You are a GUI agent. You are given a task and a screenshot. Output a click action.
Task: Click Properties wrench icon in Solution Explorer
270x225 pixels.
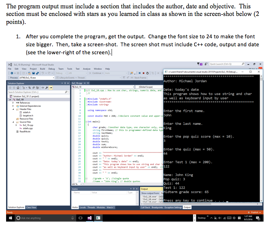click(x=47, y=88)
